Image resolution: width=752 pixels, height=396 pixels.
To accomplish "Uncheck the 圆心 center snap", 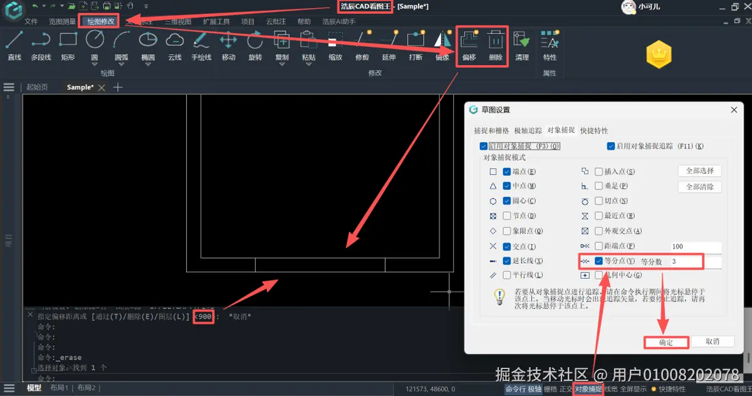I will 507,201.
